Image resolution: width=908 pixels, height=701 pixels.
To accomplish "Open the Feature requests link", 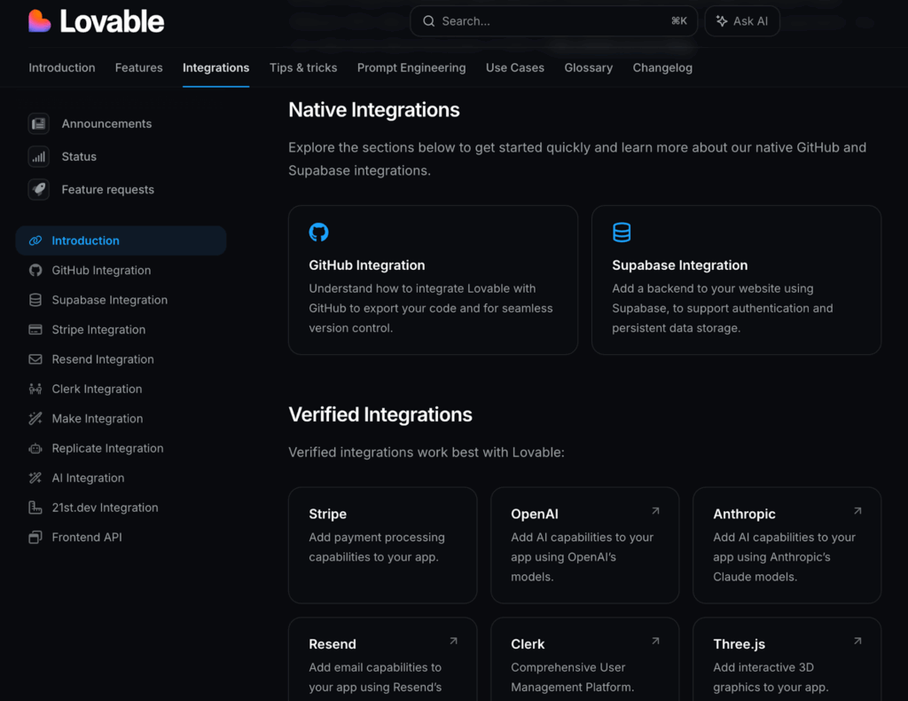I will [x=107, y=189].
